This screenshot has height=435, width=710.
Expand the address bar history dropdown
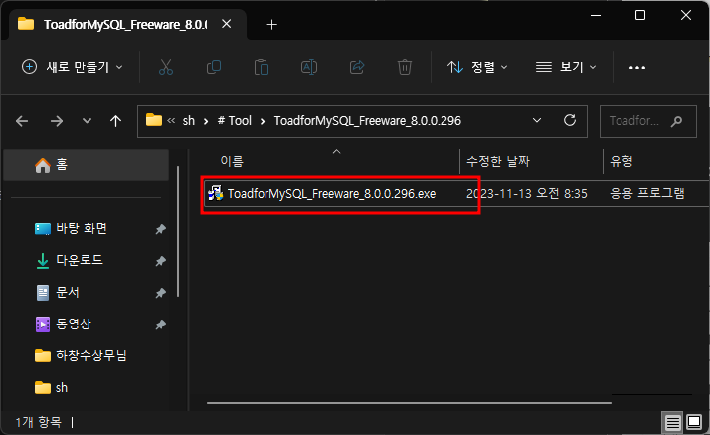[537, 121]
